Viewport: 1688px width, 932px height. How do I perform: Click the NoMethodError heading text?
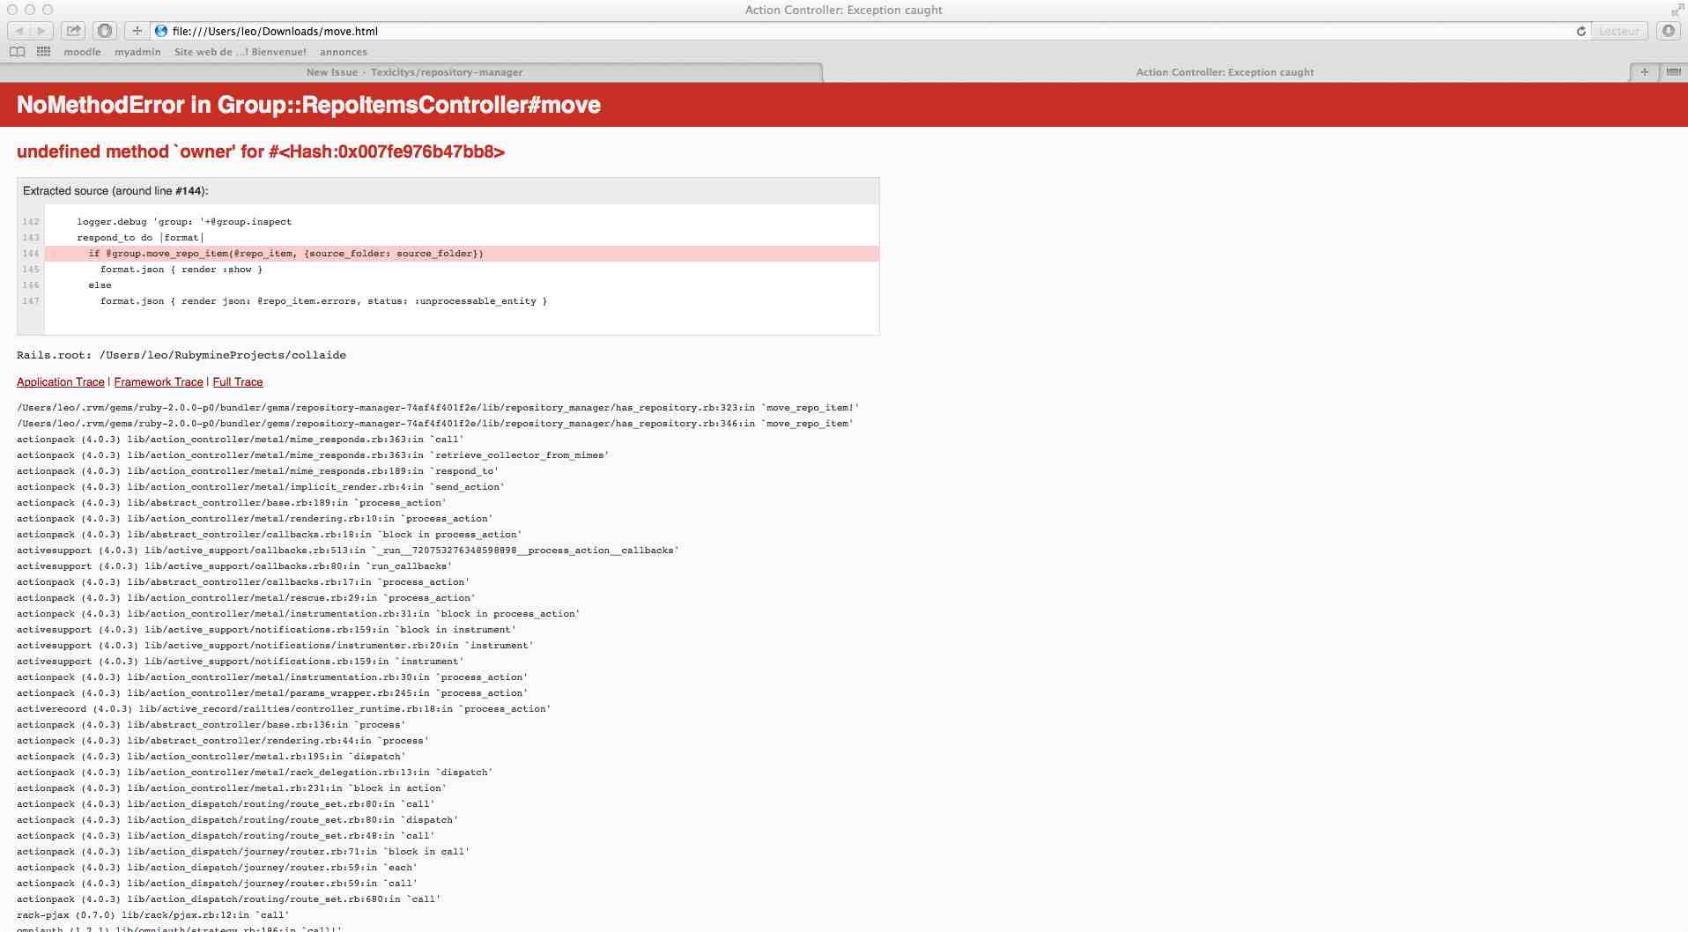point(309,105)
